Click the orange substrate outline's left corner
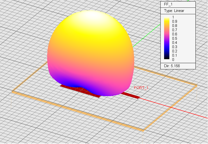Image resolution: width=208 pixels, height=144 pixels. [x=12, y=92]
